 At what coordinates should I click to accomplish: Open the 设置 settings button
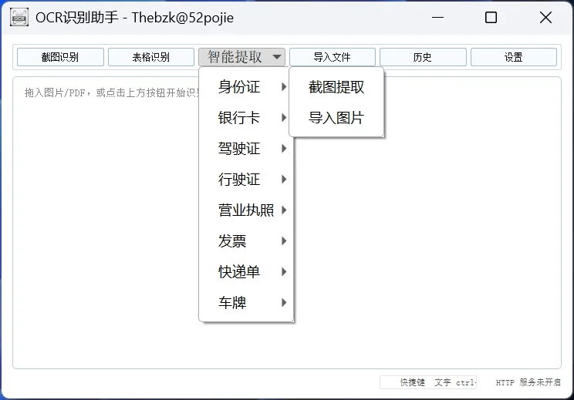click(514, 57)
